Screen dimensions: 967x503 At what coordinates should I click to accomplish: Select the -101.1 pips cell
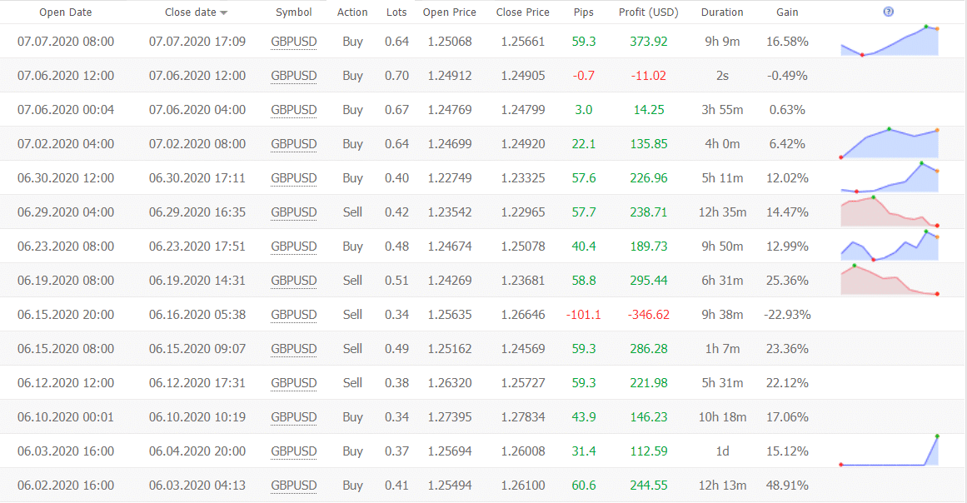583,315
